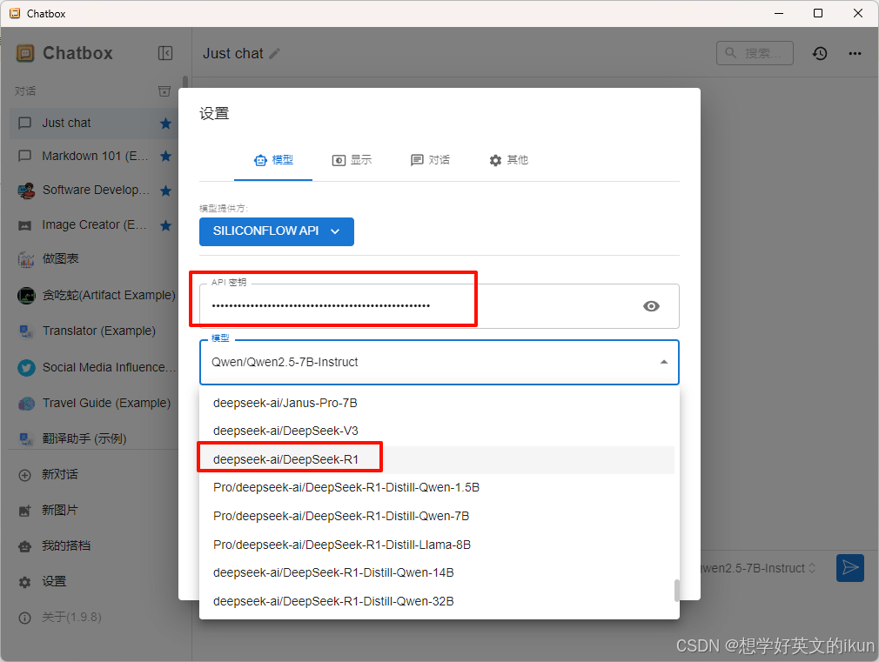879x662 pixels.
Task: Click the 我的搭档 robot icon
Action: point(24,546)
